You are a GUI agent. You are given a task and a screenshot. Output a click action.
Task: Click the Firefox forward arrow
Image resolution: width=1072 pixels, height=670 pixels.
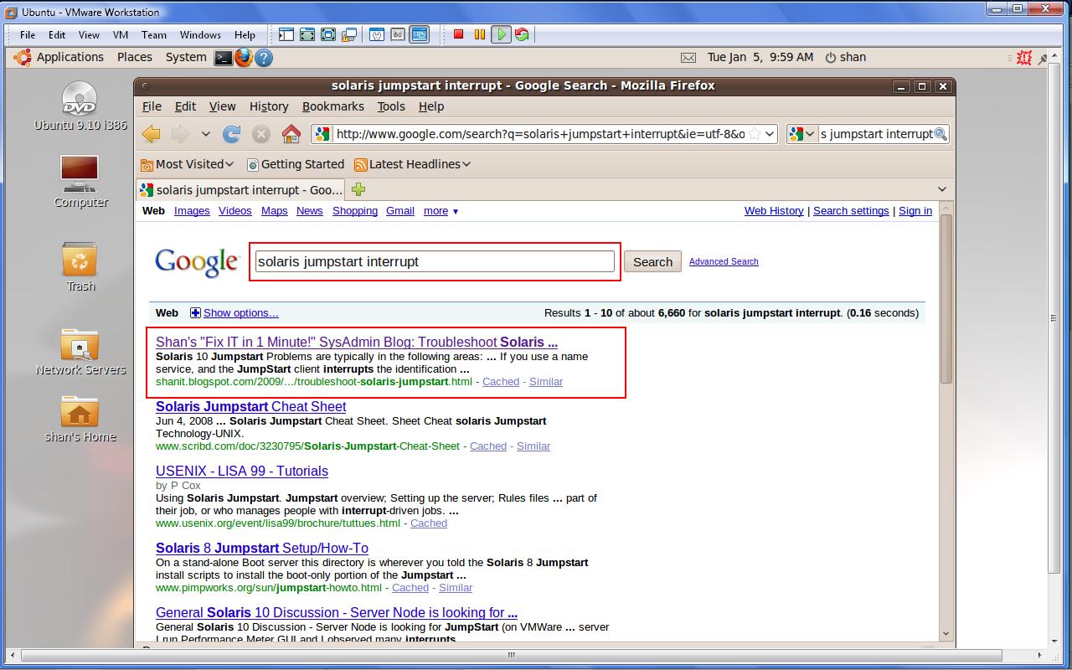pos(179,134)
